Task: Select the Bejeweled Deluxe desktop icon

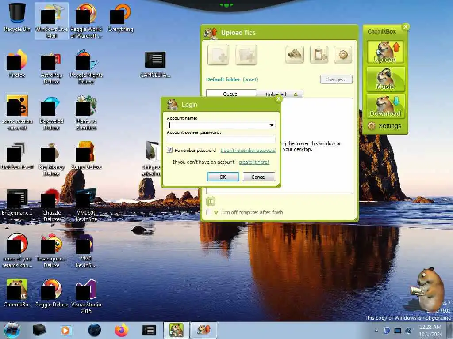Action: coord(51,113)
